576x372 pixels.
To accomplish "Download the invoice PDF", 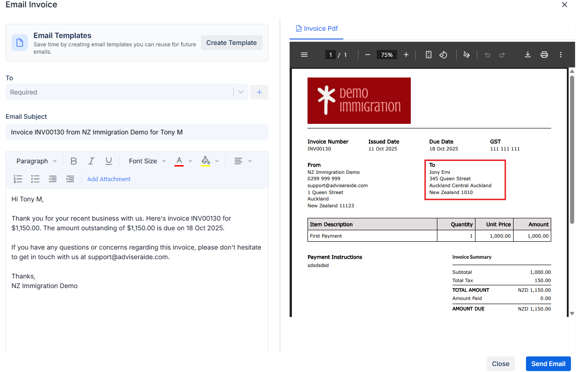I will pyautogui.click(x=527, y=54).
